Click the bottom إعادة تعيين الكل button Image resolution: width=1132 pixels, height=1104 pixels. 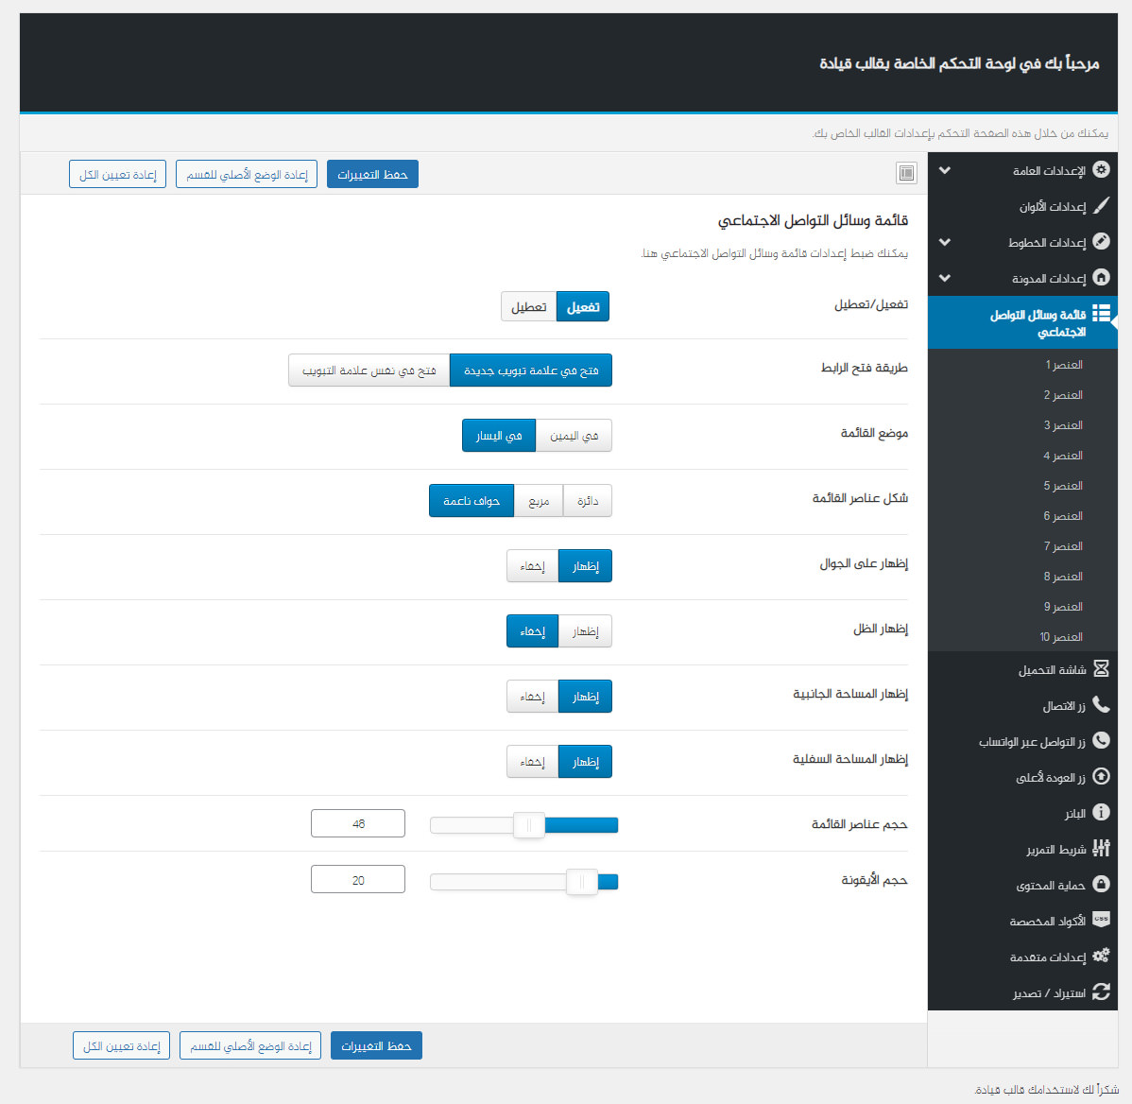click(121, 1046)
